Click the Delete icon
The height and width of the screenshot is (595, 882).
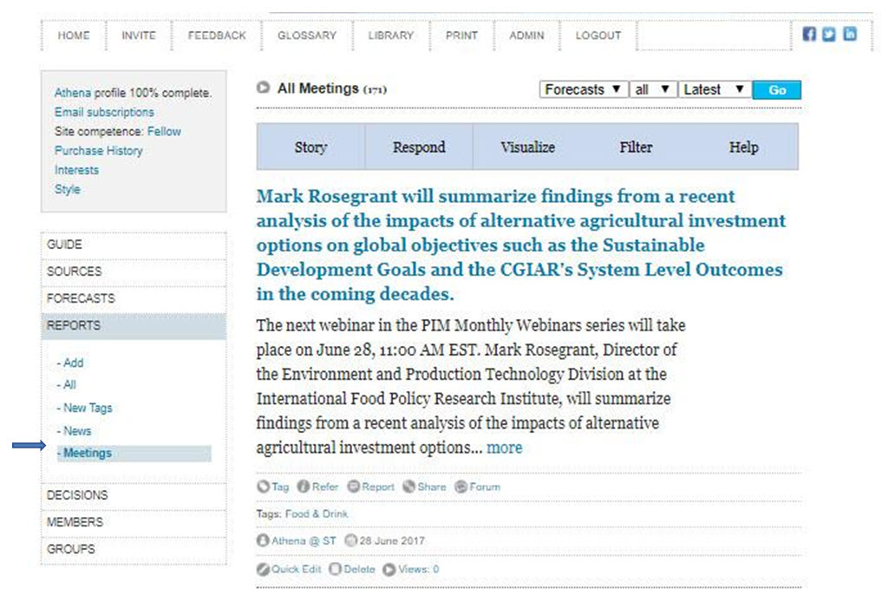336,569
